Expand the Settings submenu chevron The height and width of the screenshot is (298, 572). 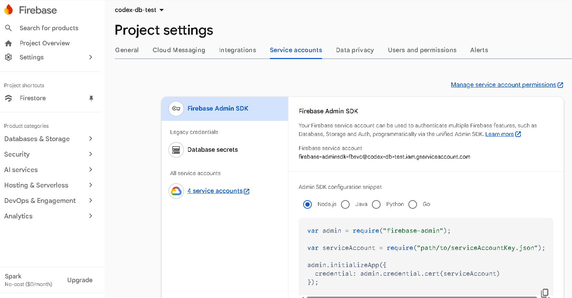91,57
